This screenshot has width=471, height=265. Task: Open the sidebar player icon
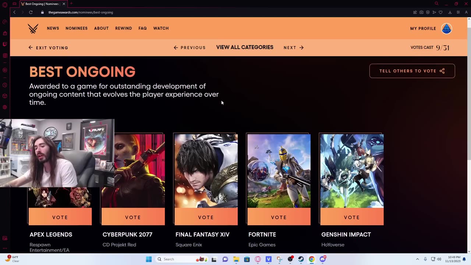tap(5, 70)
